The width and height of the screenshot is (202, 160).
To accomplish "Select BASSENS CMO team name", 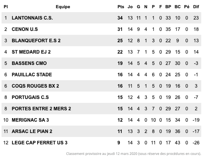I will 29,63.
